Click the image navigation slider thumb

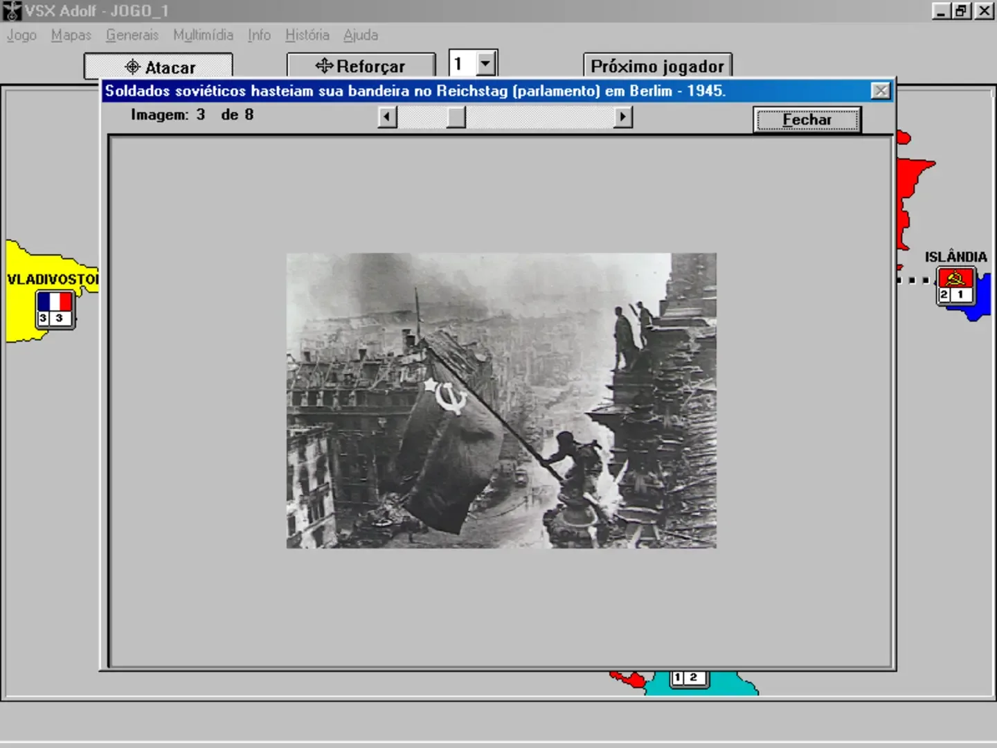[x=456, y=116]
